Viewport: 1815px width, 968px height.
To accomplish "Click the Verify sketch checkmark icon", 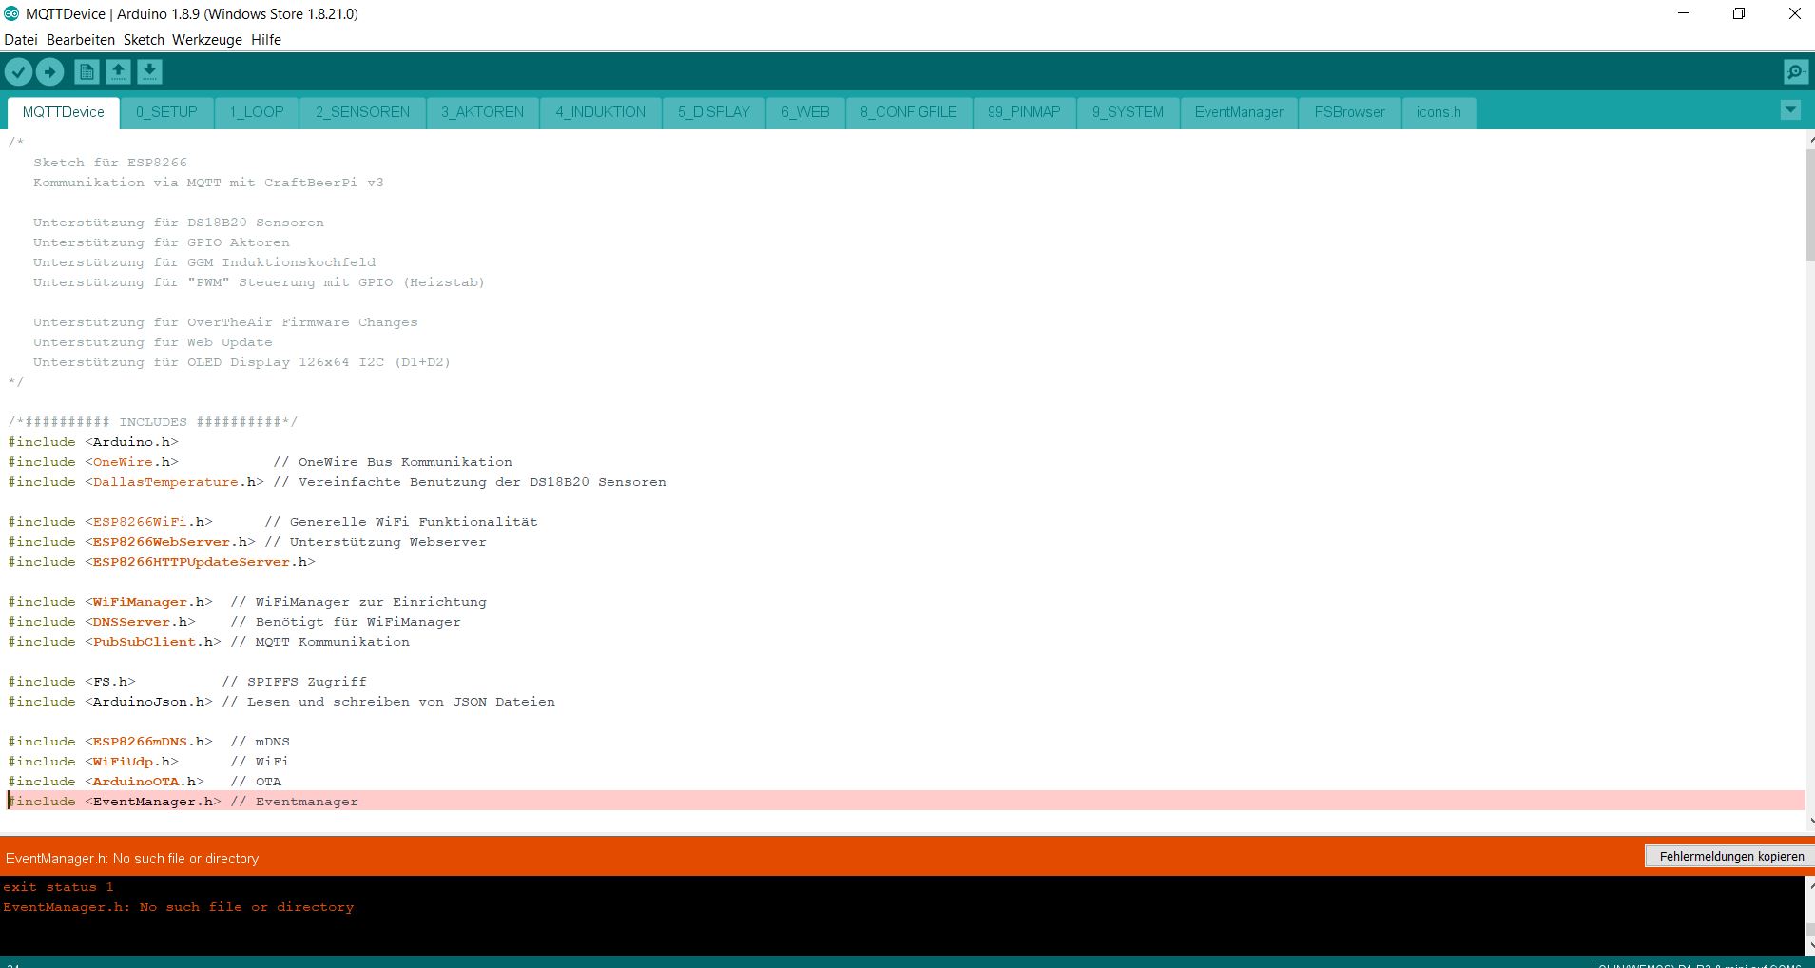I will [18, 71].
